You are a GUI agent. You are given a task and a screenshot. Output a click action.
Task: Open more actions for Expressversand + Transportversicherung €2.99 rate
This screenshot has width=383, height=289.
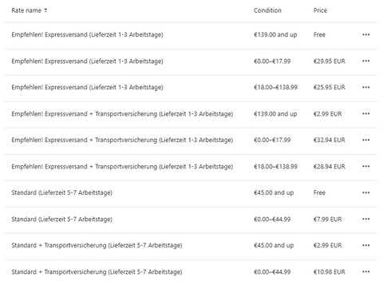pos(365,113)
